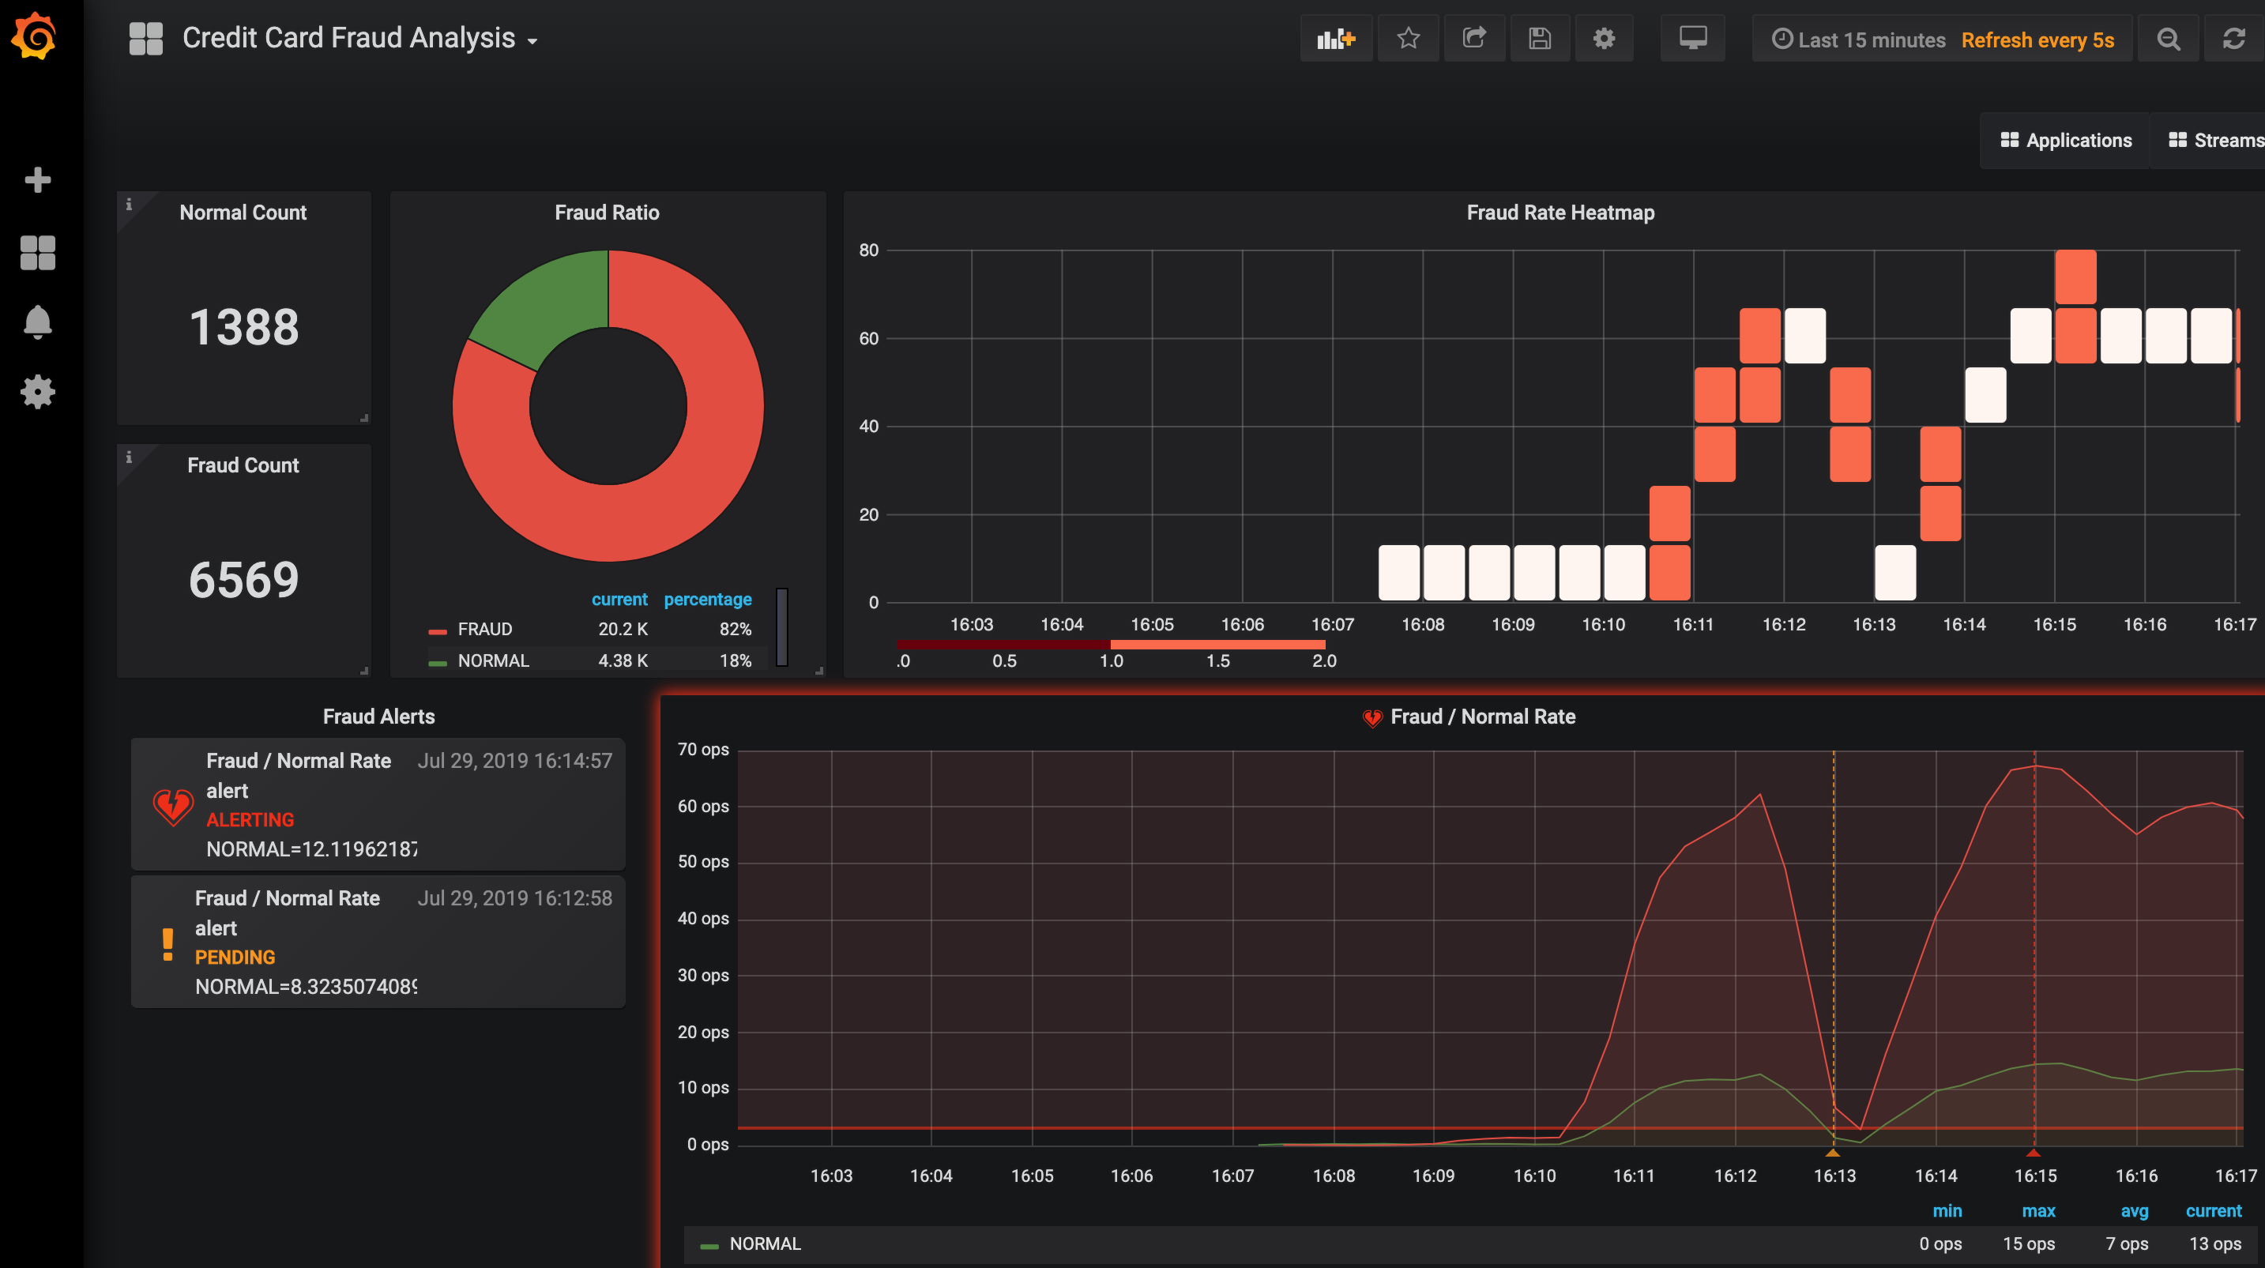Toggle FRAUD series in Fraud Ratio legend
This screenshot has height=1268, width=2265.
[484, 630]
